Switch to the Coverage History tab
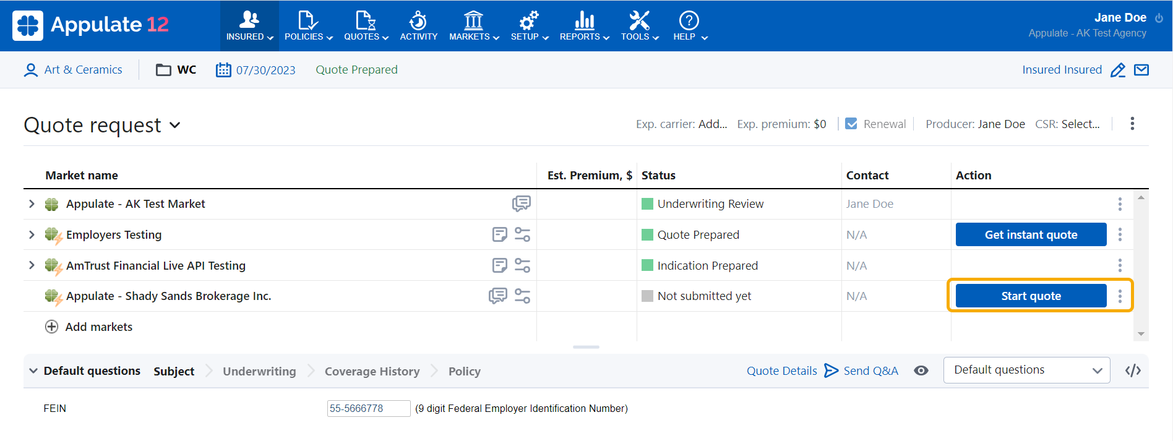This screenshot has height=441, width=1173. (x=372, y=371)
